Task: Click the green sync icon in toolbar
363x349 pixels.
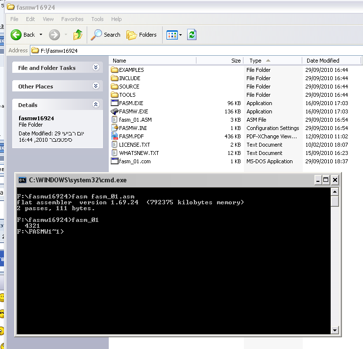Action: [192, 35]
